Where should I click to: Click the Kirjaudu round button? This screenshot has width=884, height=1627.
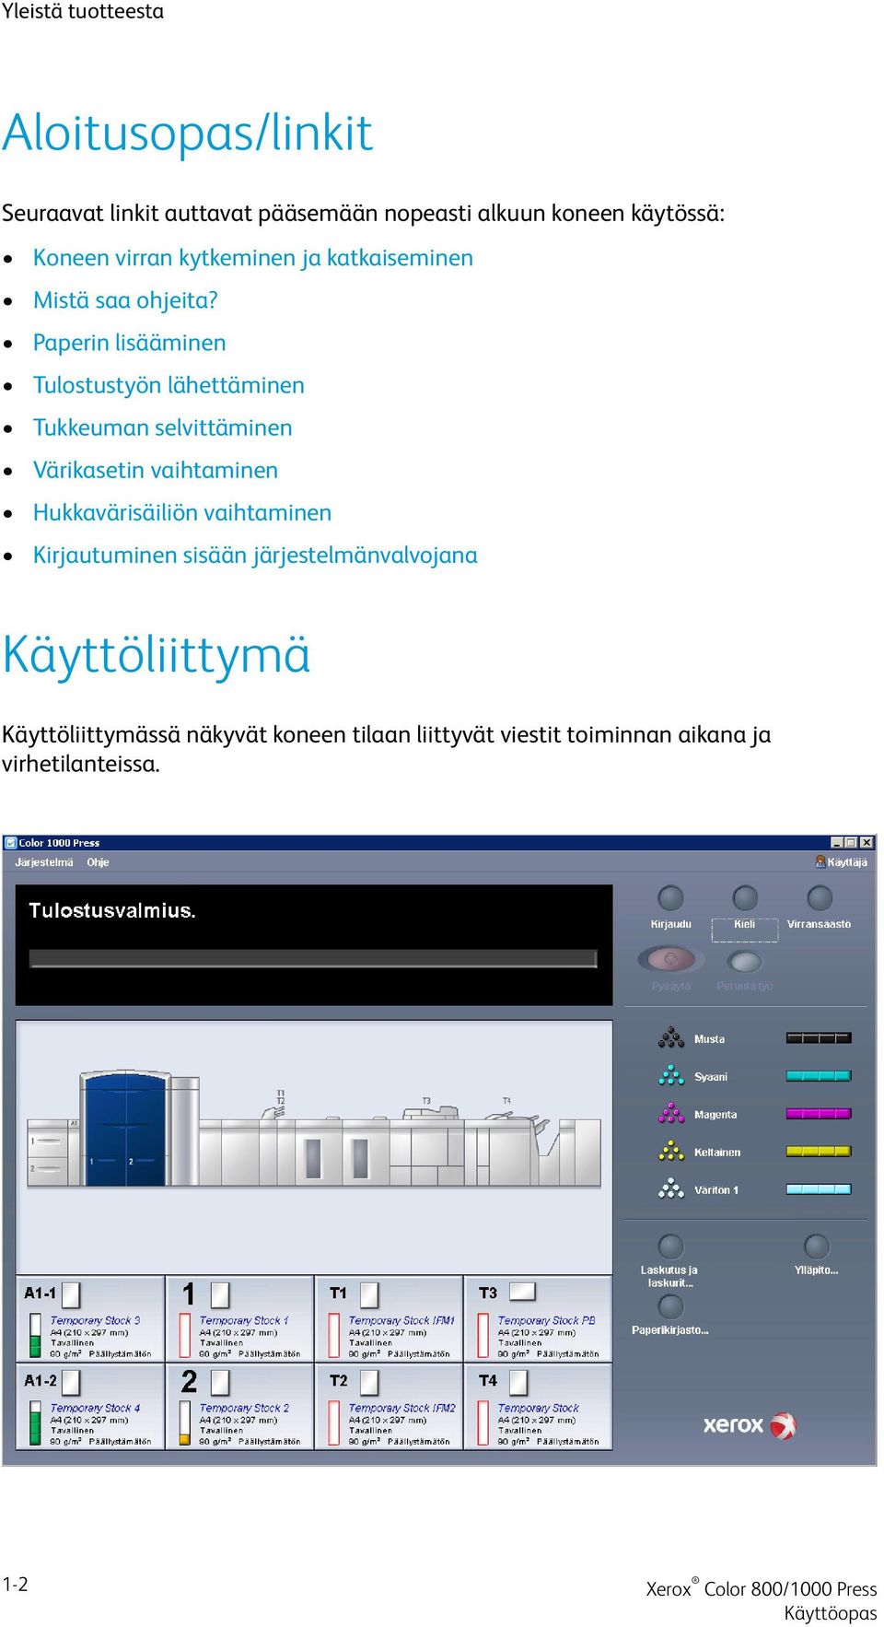coord(671,897)
